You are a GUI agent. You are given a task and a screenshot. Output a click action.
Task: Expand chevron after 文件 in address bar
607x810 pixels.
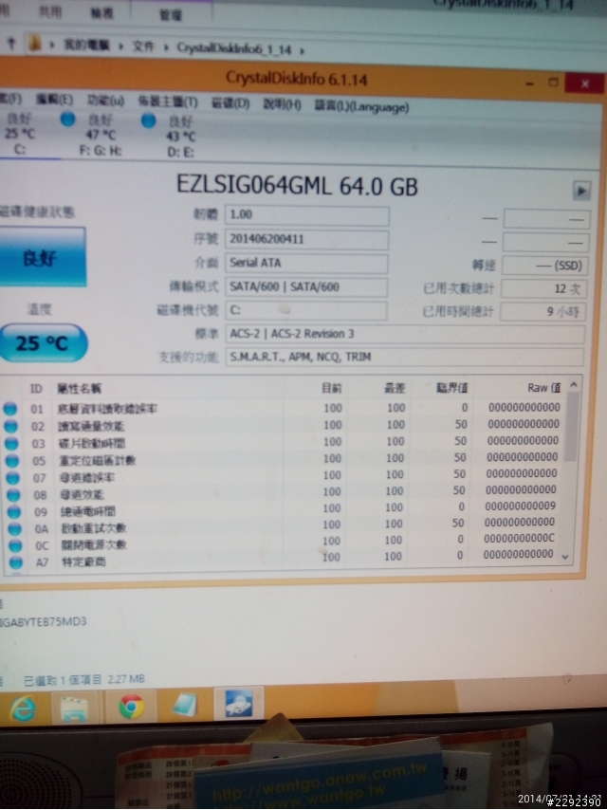pos(167,47)
